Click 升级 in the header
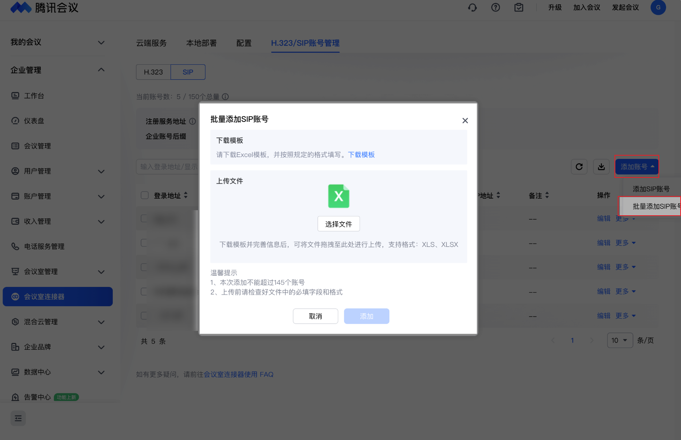Viewport: 681px width, 440px height. (x=555, y=7)
